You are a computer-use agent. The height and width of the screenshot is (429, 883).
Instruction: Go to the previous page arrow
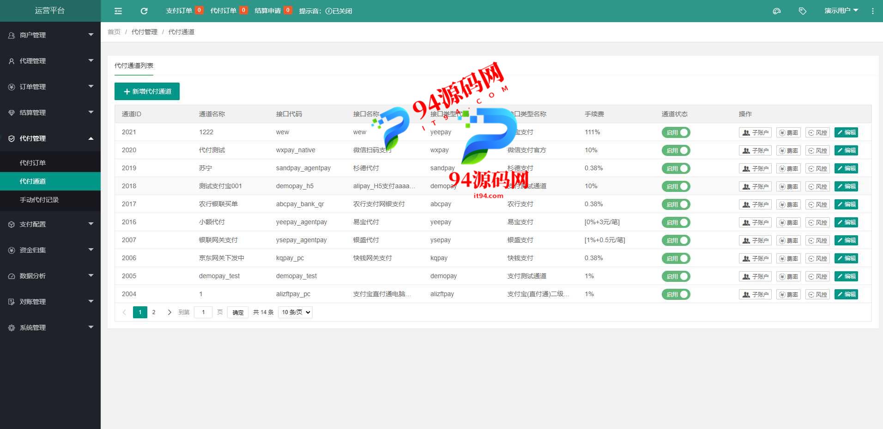coord(124,312)
